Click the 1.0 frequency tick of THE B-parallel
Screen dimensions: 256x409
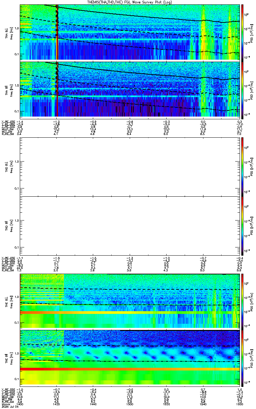tap(16, 353)
